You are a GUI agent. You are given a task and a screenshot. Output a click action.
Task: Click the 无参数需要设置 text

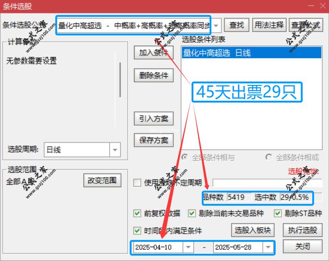coord(32,61)
